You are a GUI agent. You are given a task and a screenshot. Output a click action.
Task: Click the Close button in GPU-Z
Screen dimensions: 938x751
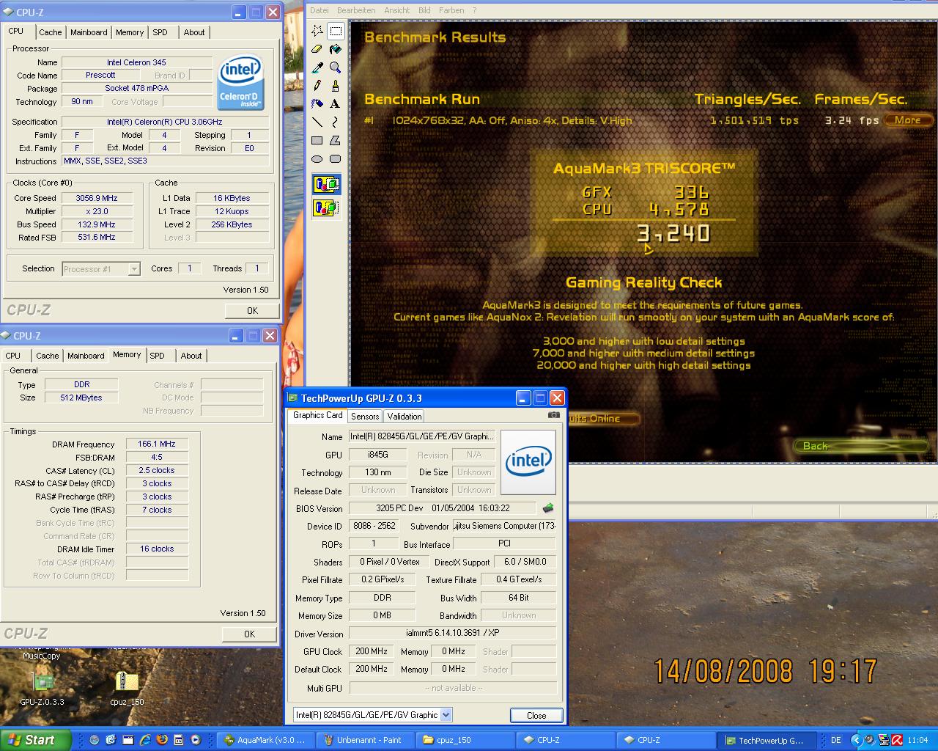(536, 715)
